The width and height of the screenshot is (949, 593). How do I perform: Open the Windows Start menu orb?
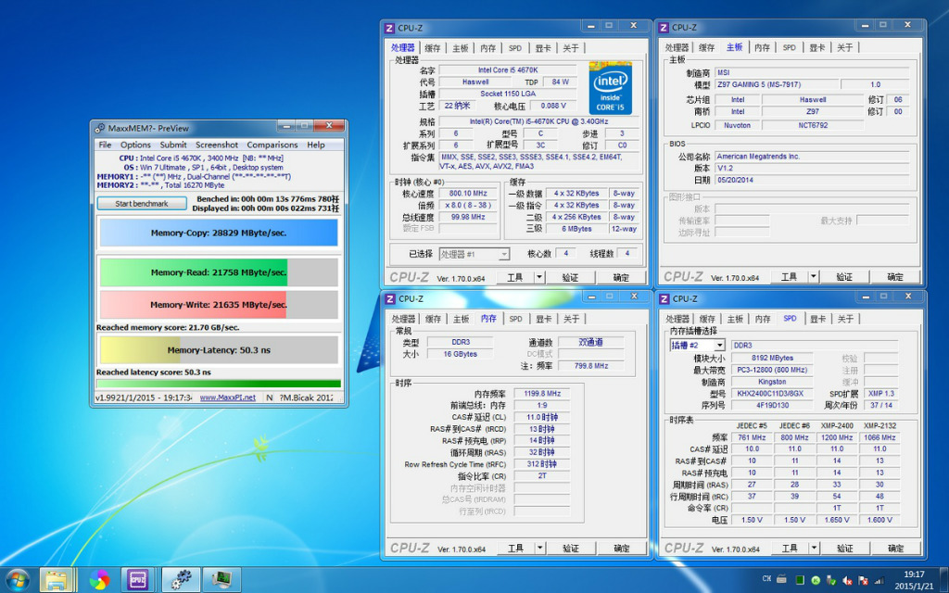pyautogui.click(x=17, y=579)
